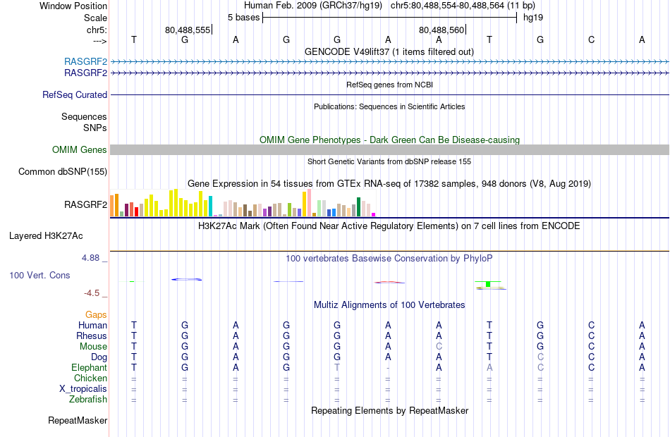This screenshot has height=437, width=670.
Task: Click RASGRF2 label beside GTEx expression bars
Action: 85,204
